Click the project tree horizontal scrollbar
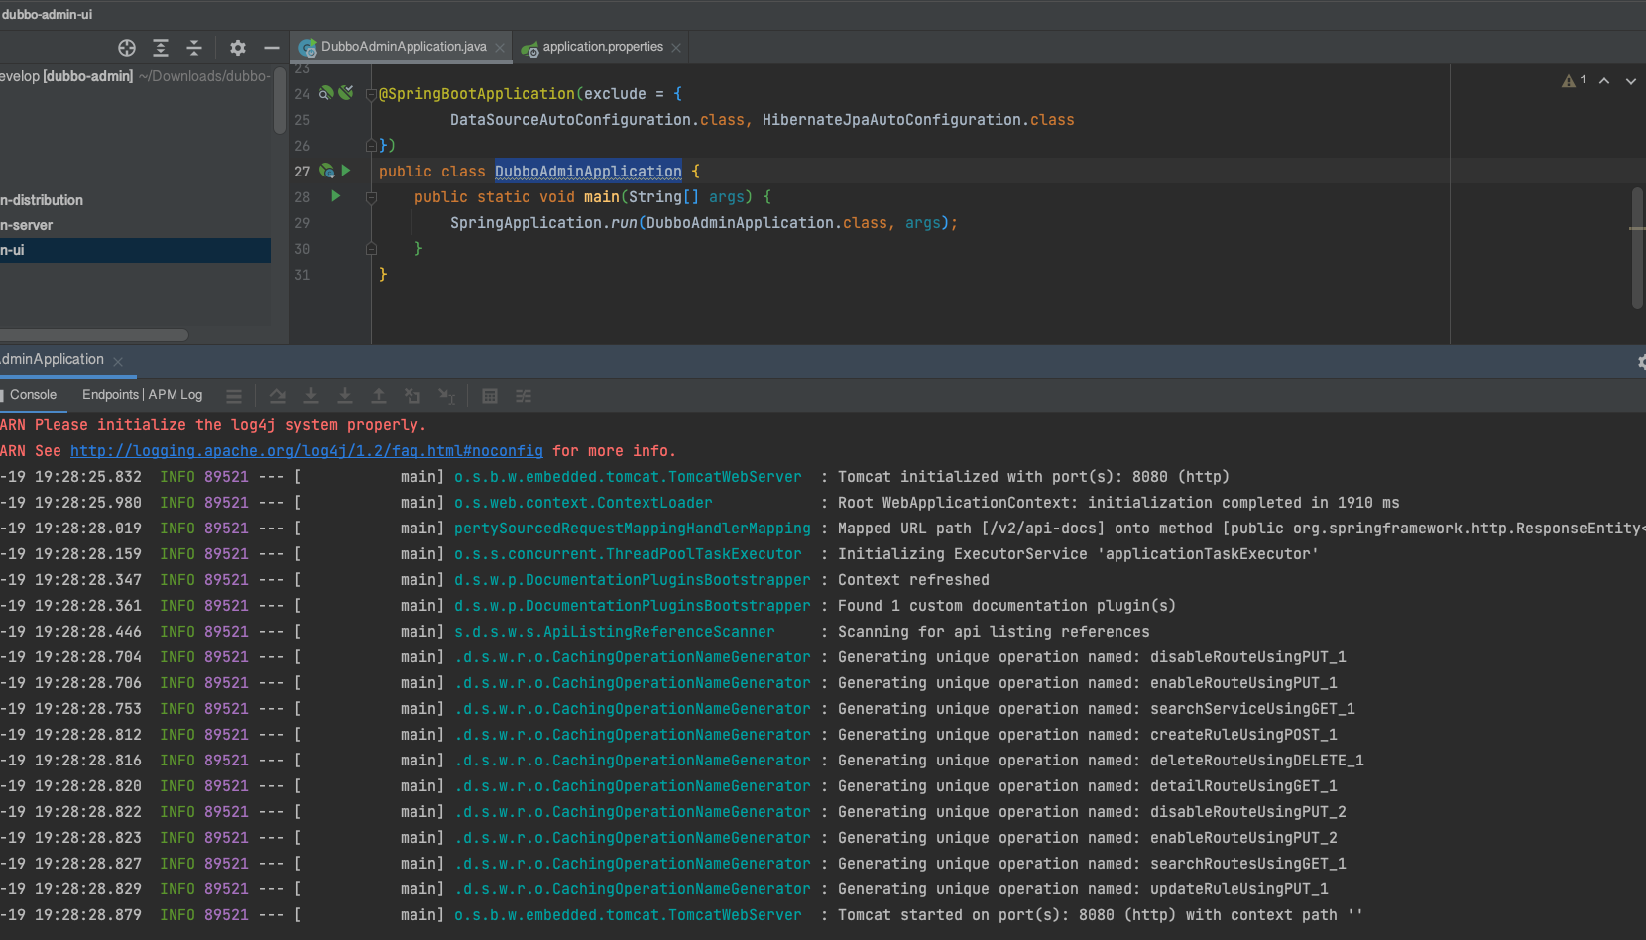 click(94, 335)
